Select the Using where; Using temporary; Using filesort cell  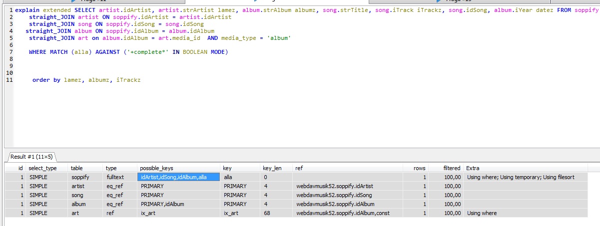(x=526, y=177)
